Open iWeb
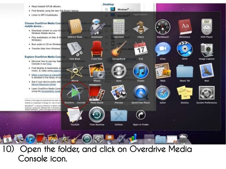 [163, 71]
